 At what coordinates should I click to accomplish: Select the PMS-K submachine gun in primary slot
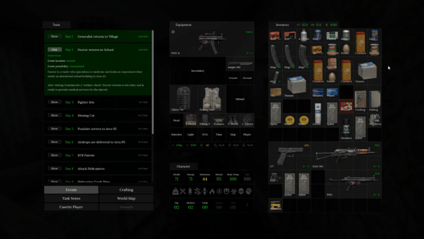[x=212, y=43]
